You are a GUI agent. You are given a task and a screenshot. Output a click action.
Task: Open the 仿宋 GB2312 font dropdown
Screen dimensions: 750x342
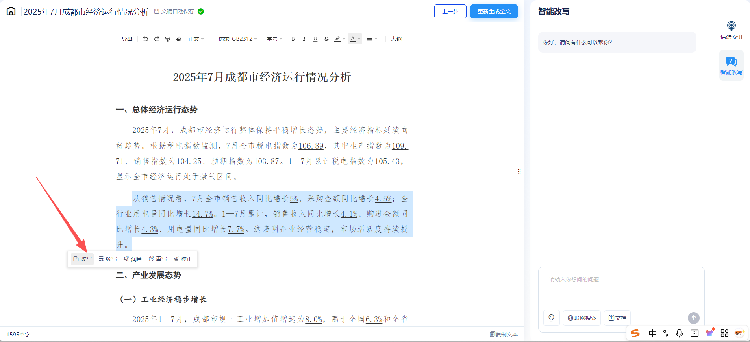[238, 39]
